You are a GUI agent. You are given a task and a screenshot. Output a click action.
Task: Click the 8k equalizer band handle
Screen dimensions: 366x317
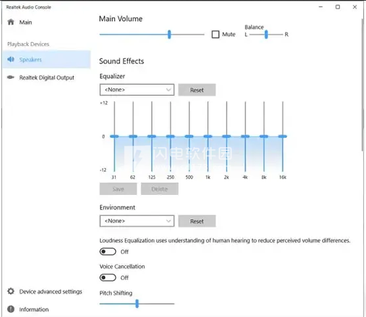pyautogui.click(x=263, y=137)
